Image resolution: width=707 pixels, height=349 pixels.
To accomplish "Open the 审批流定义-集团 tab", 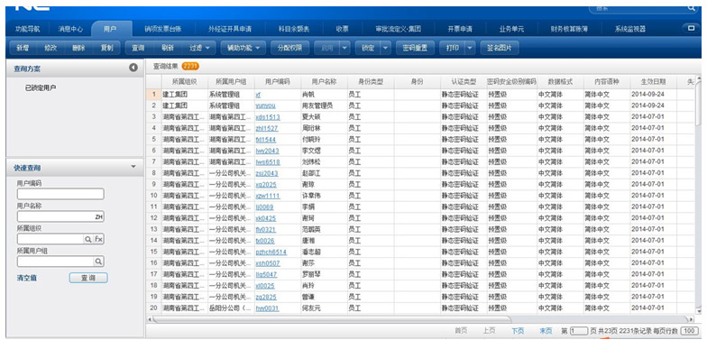I will point(399,29).
